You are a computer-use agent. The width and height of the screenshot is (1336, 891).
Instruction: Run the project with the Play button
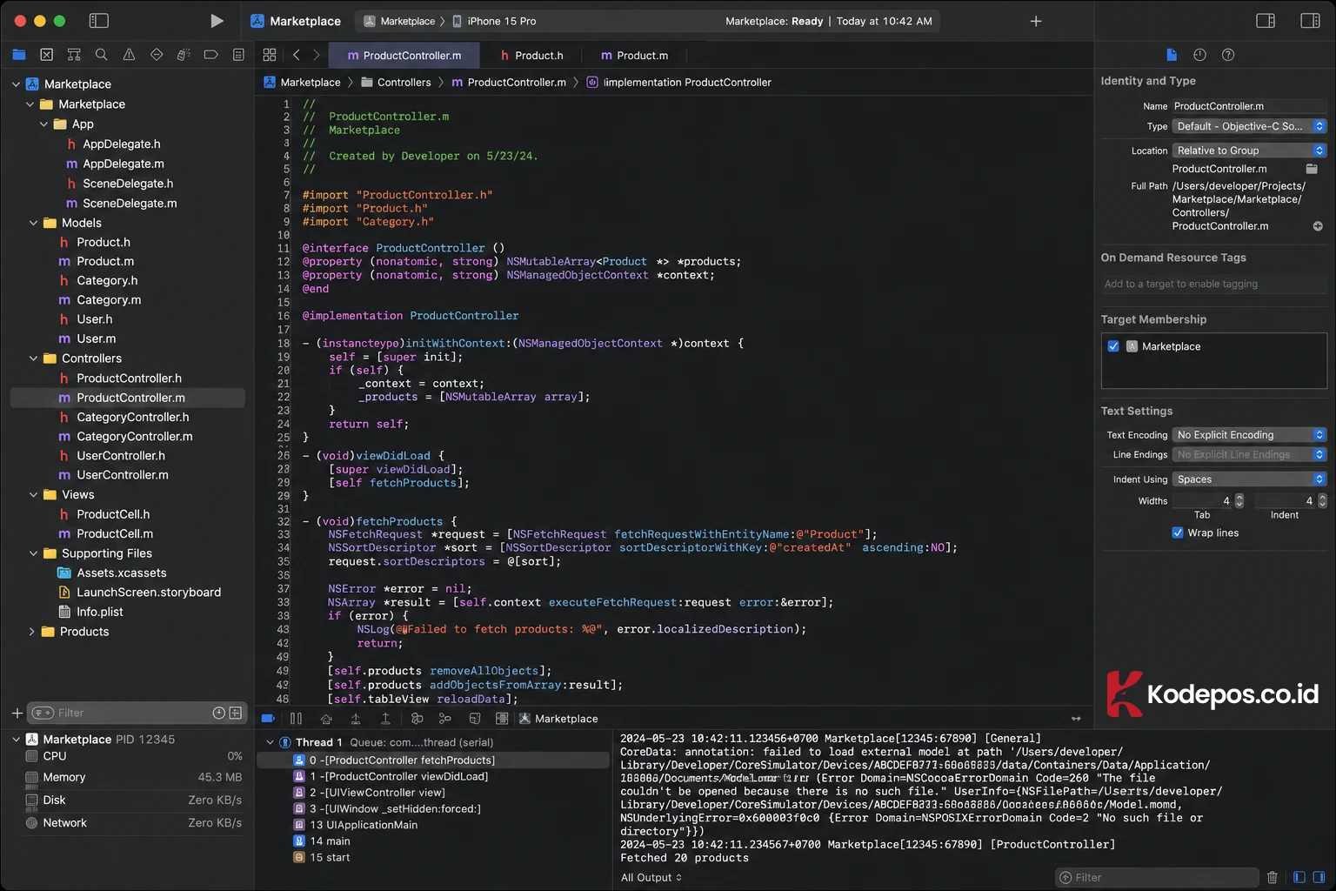217,21
